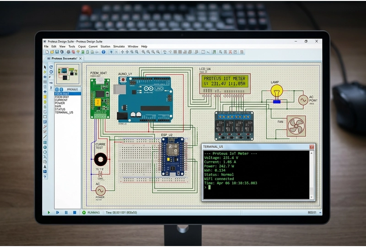Click 'Status: Normal' line in terminal
This screenshot has width=366, height=247.
[x=219, y=175]
